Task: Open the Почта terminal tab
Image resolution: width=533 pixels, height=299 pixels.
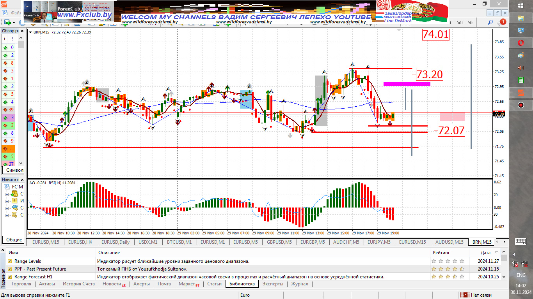Action: 164,284
